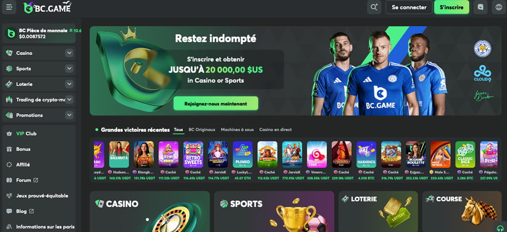Click the Cloud9 sponsor logo

click(482, 74)
